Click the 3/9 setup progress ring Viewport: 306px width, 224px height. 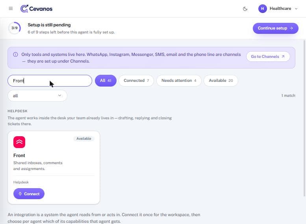tap(15, 28)
